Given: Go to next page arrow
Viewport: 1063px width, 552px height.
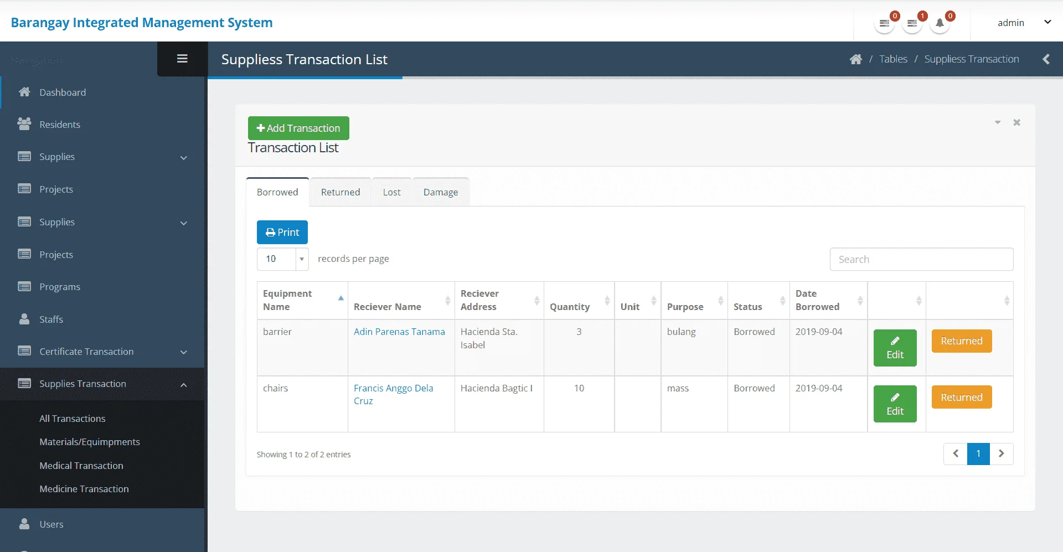Looking at the screenshot, I should point(1001,454).
